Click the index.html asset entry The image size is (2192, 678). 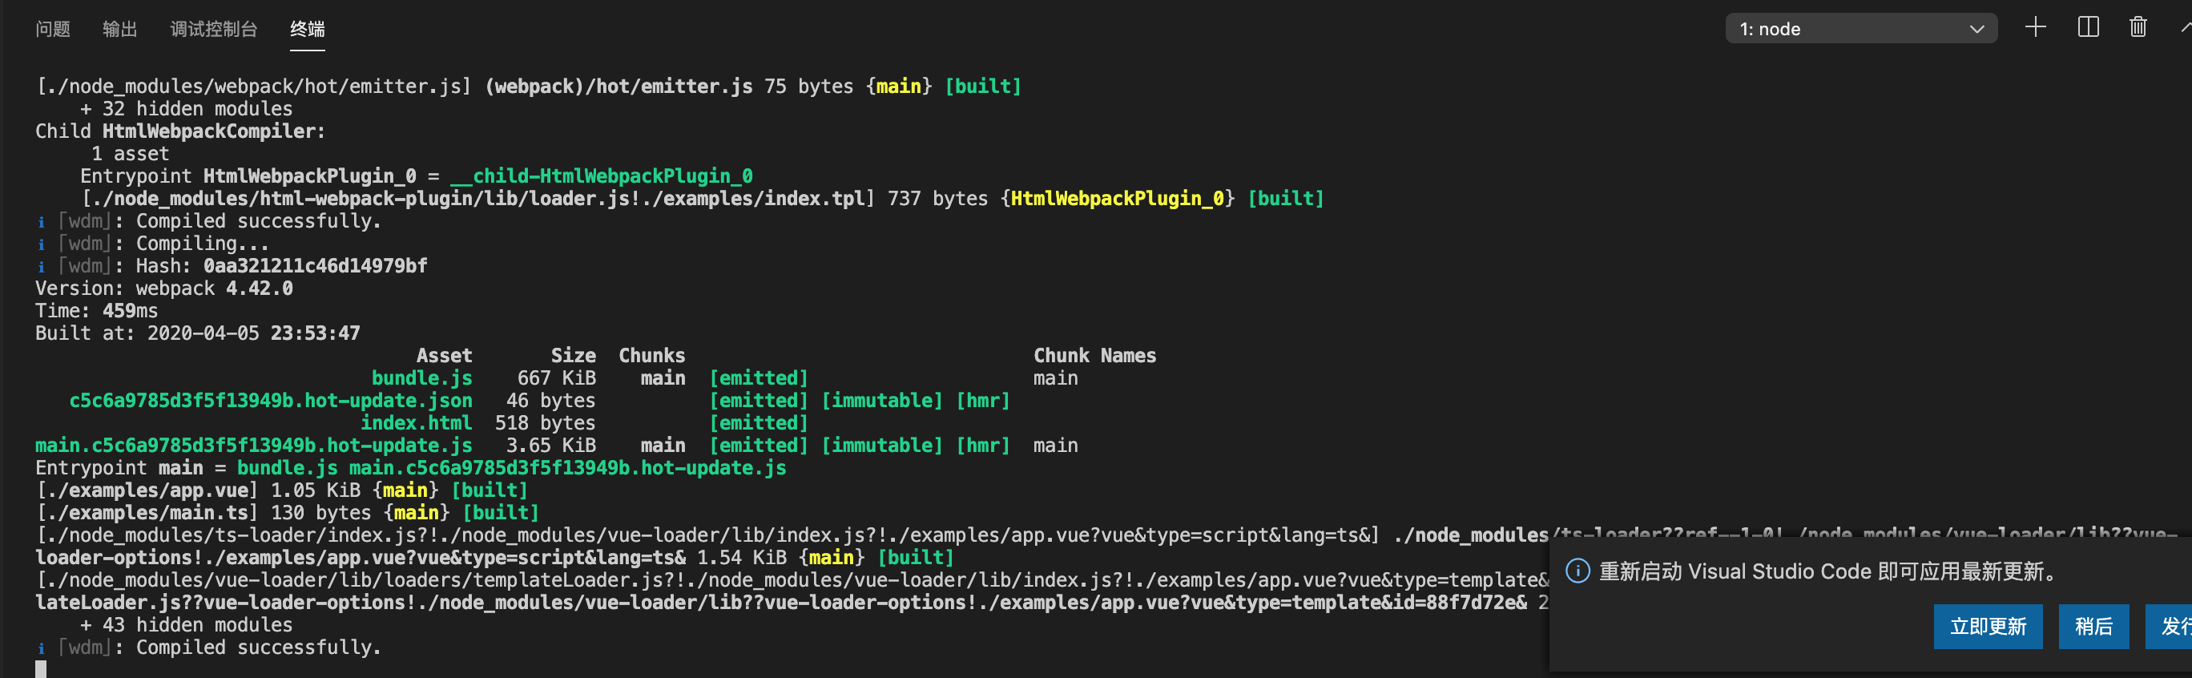(x=416, y=424)
